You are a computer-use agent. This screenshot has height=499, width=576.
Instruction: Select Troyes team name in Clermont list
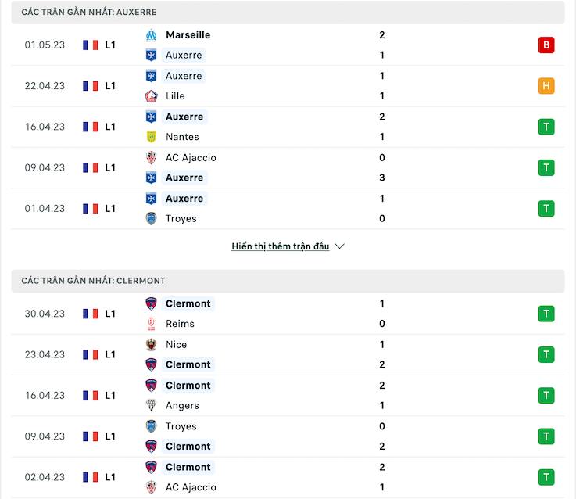[x=181, y=426]
